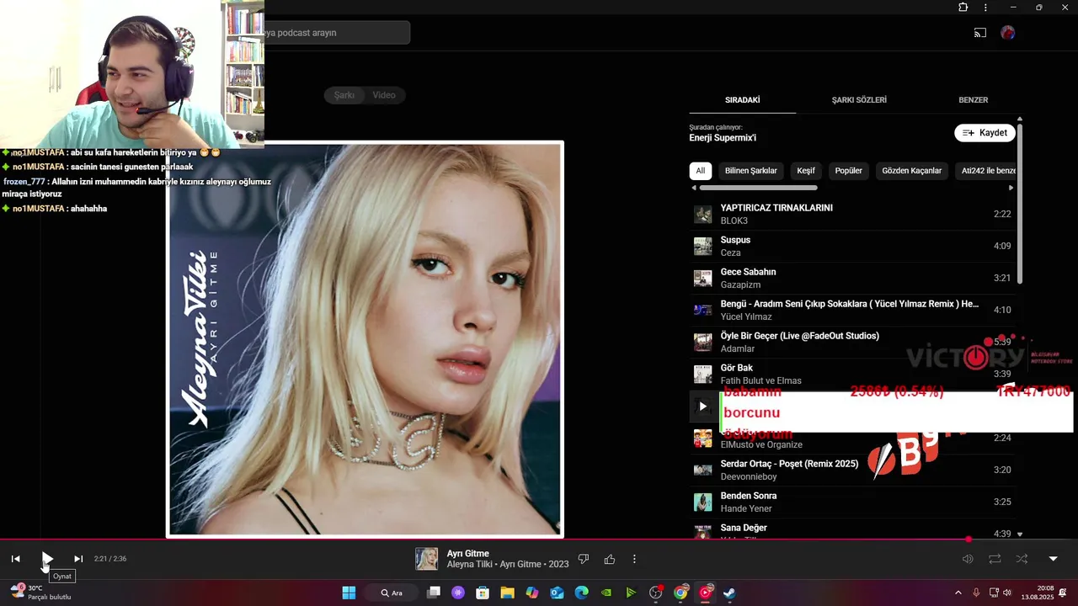The height and width of the screenshot is (606, 1078).
Task: Like the song Ayrı Gitme
Action: tap(610, 559)
